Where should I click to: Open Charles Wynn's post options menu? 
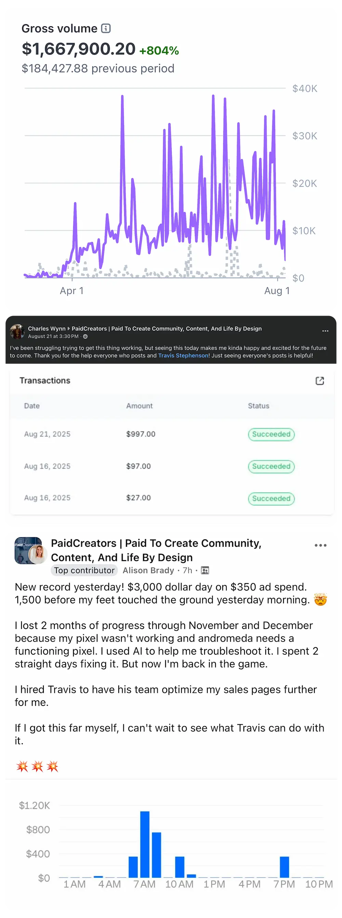pos(325,331)
